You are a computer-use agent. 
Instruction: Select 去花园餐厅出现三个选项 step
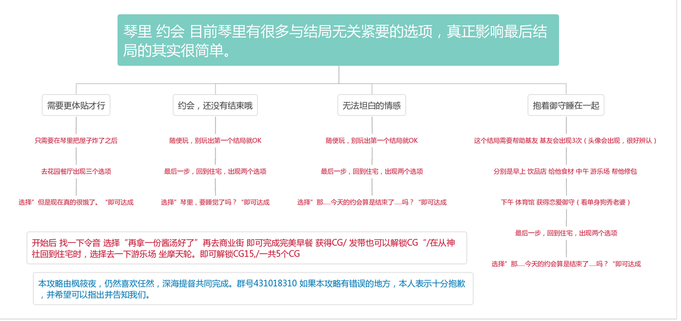tap(76, 172)
